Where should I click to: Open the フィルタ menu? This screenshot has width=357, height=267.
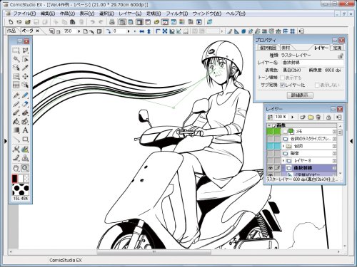coord(176,14)
